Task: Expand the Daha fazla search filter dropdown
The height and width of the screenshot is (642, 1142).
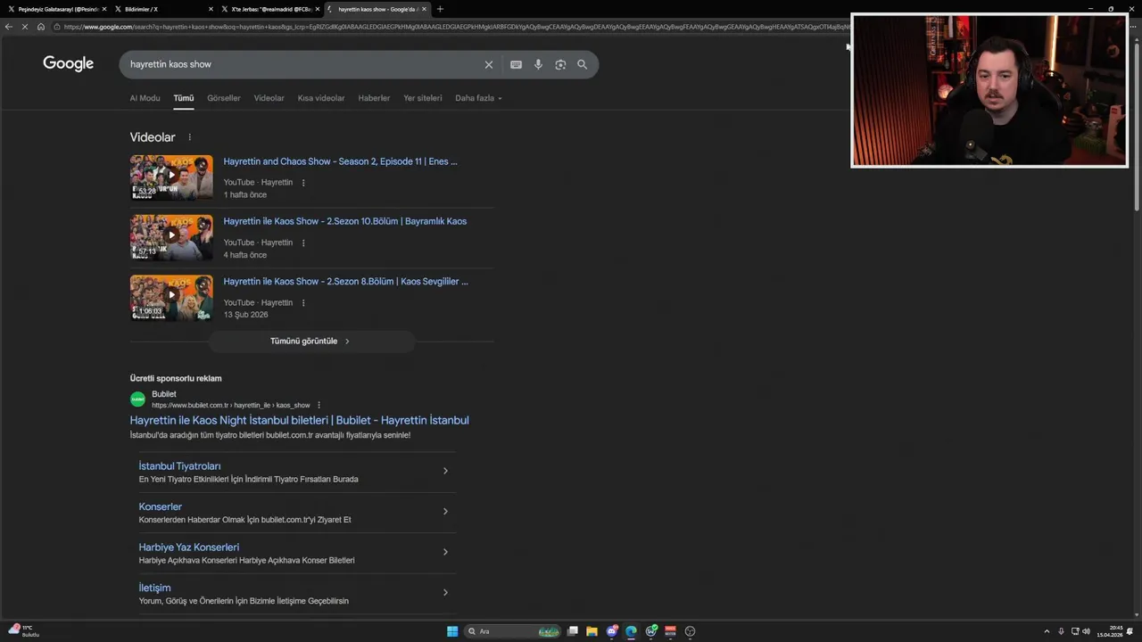Action: tap(478, 98)
